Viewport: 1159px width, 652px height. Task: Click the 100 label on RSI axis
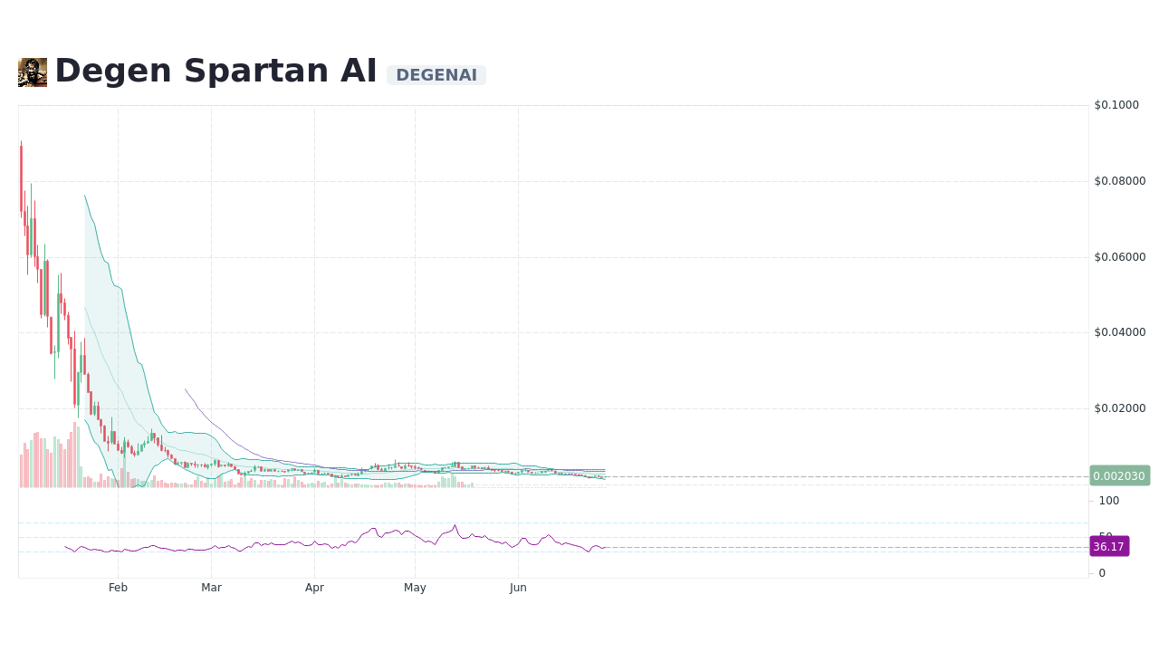pyautogui.click(x=1108, y=500)
